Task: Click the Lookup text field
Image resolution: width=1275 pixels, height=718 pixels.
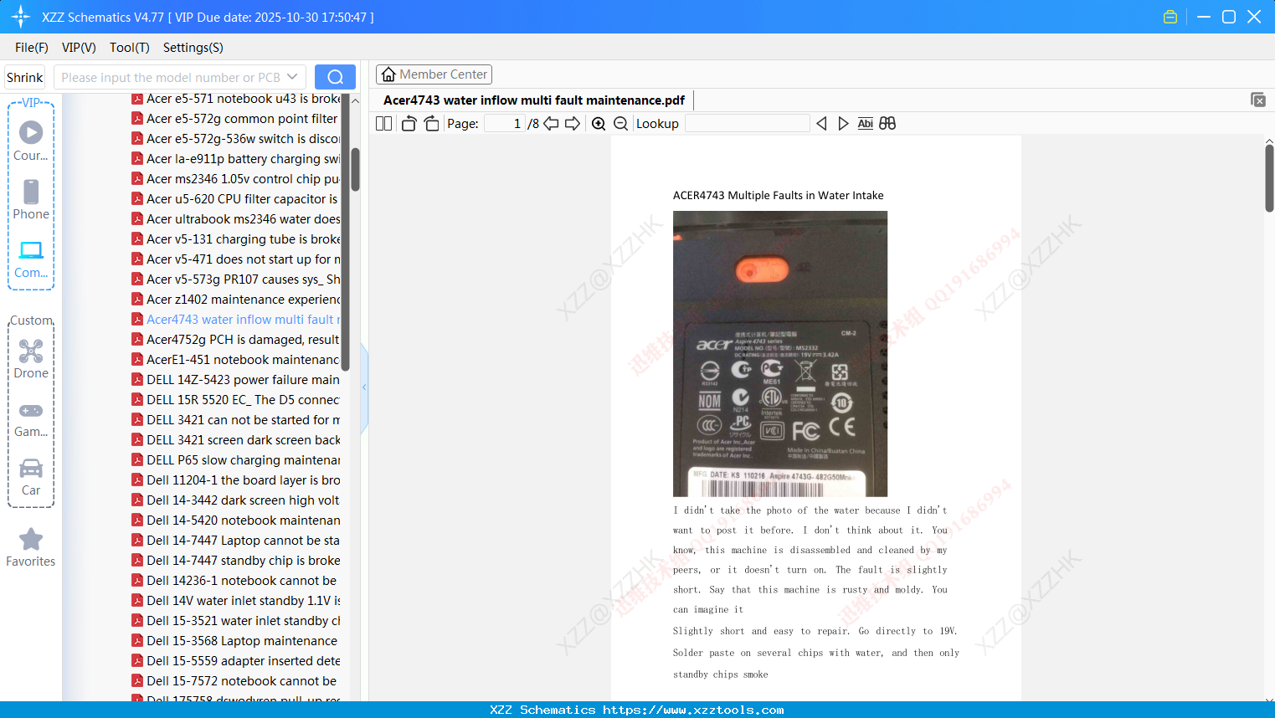Action: [x=748, y=124]
